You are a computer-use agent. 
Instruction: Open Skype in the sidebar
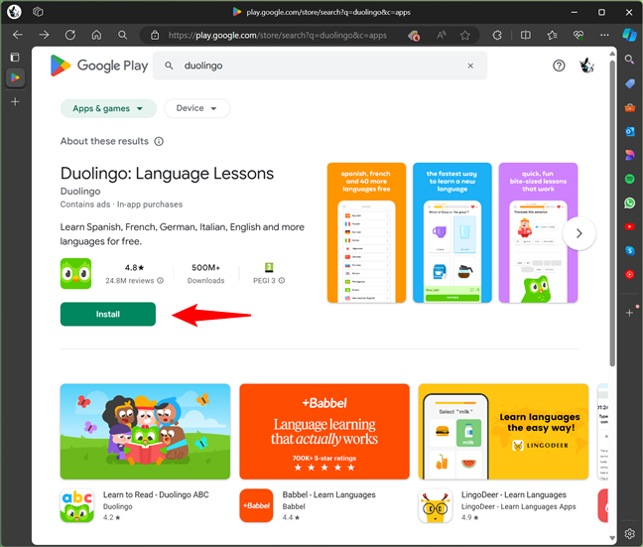pos(630,250)
